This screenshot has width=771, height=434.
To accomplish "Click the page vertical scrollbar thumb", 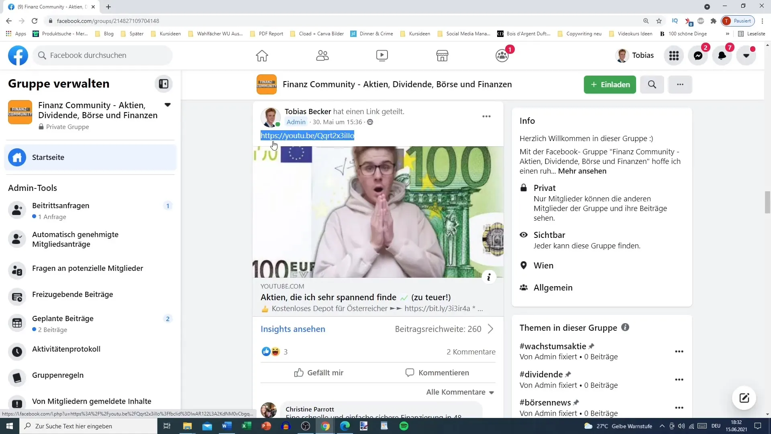I will (767, 203).
